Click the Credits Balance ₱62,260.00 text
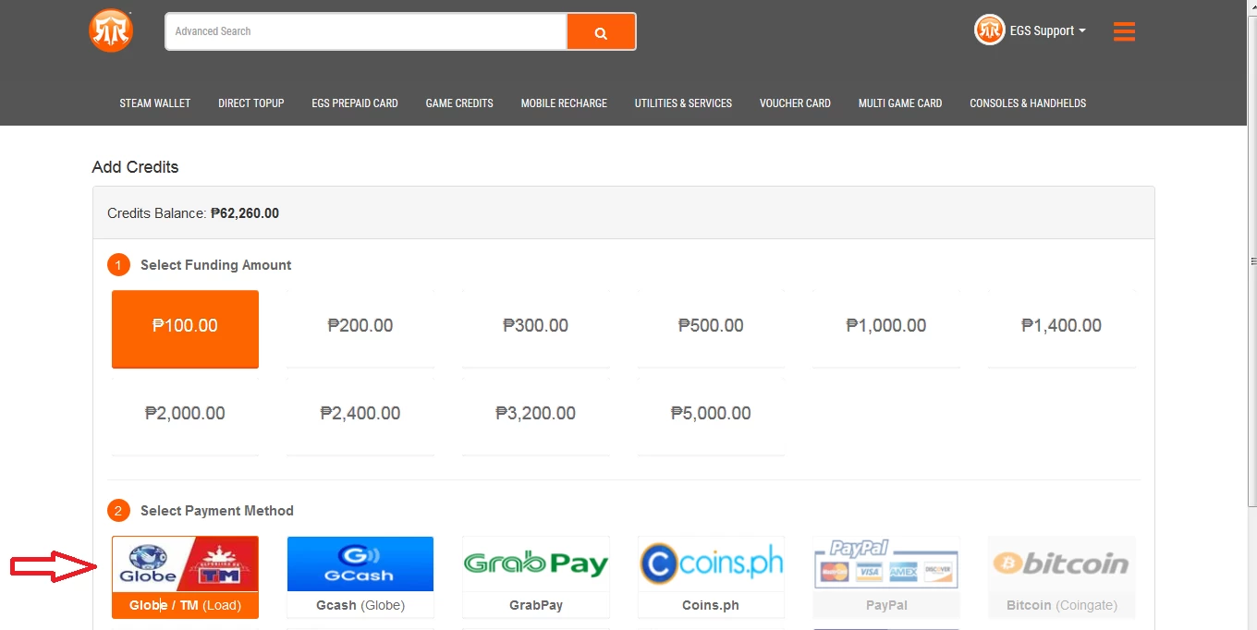The image size is (1257, 630). tap(193, 213)
